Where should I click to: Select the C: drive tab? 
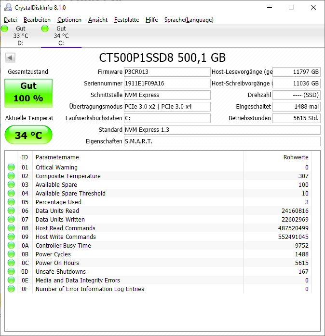click(61, 36)
